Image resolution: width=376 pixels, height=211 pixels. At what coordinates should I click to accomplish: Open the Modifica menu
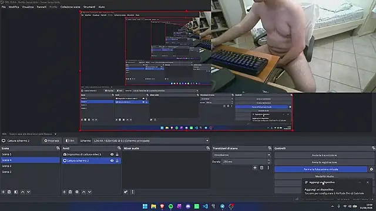click(x=14, y=7)
